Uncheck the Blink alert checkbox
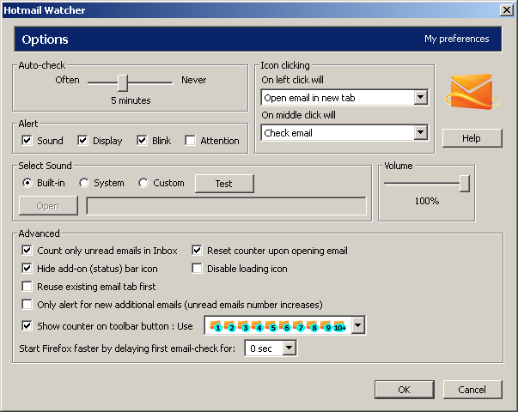The height and width of the screenshot is (412, 518). click(142, 140)
